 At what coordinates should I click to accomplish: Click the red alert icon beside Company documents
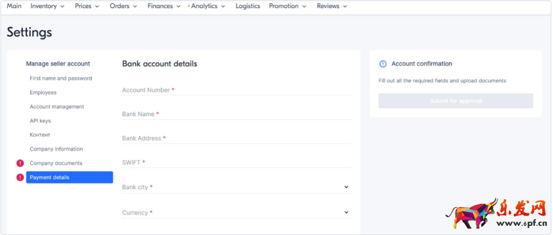point(21,164)
